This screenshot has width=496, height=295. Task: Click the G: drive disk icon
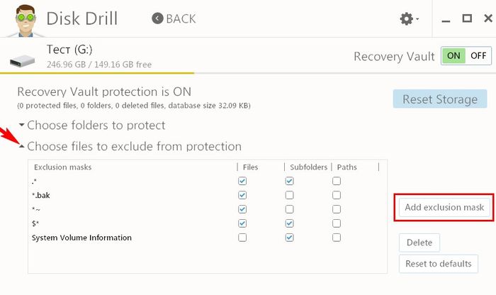pyautogui.click(x=26, y=57)
